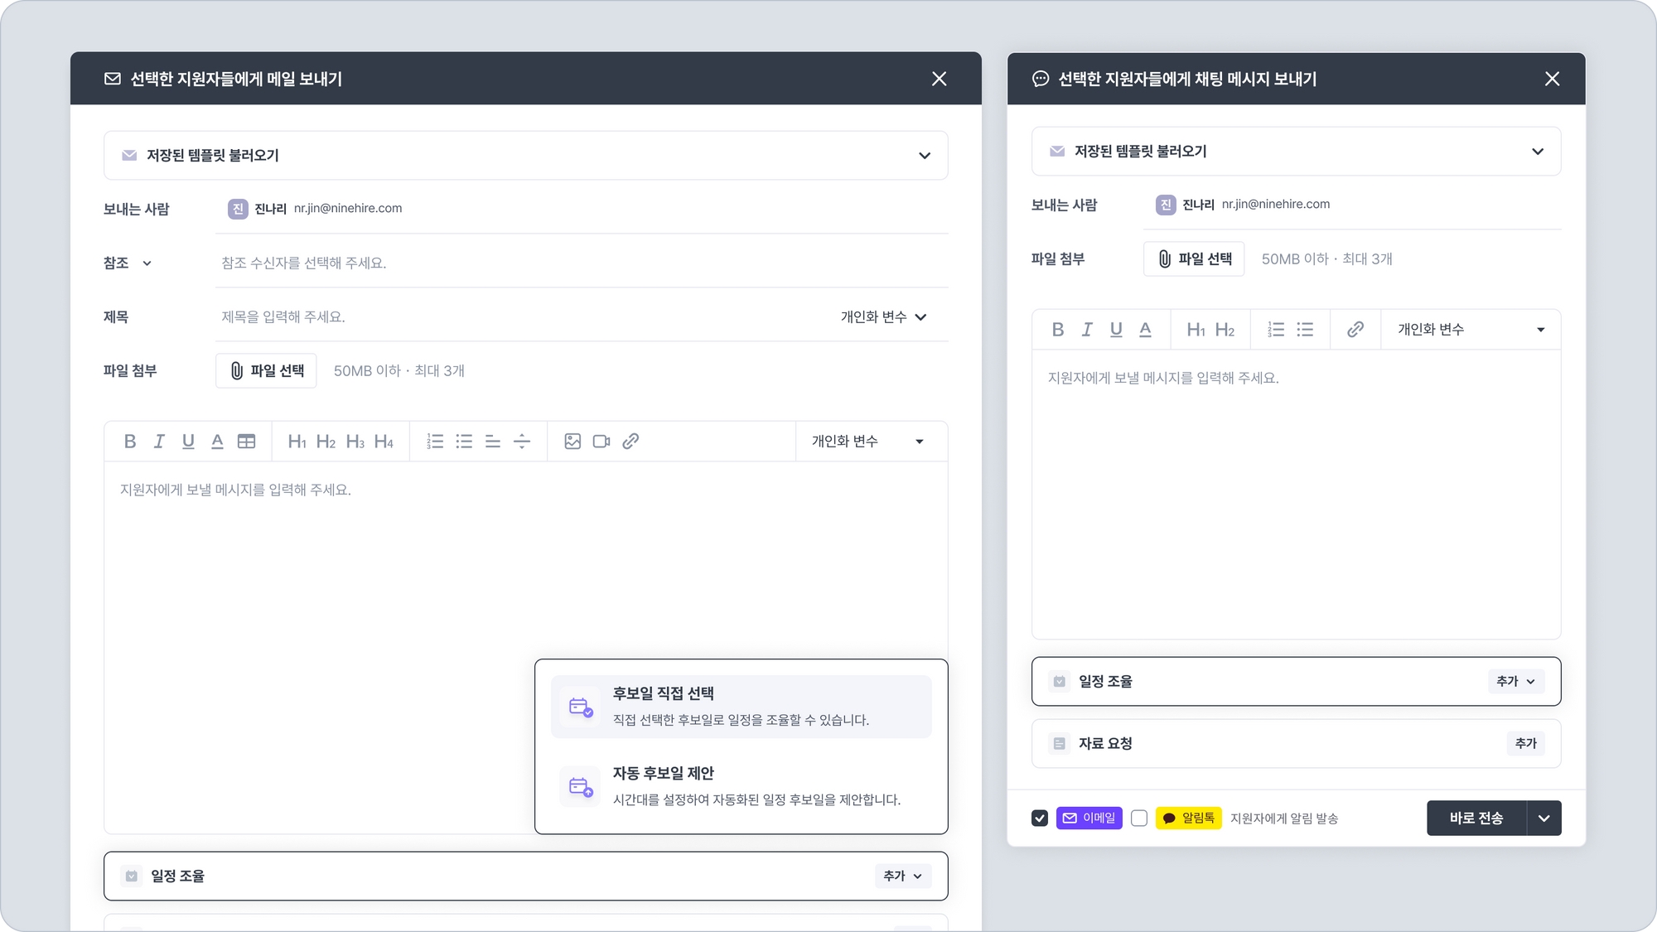Click the insert video icon in email editor
The height and width of the screenshot is (932, 1657).
601,442
